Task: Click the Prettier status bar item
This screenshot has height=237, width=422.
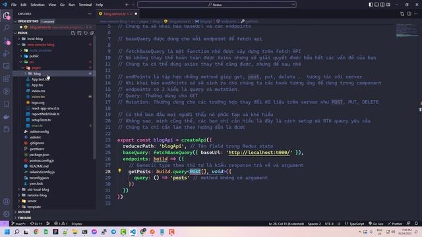Action: (x=395, y=224)
